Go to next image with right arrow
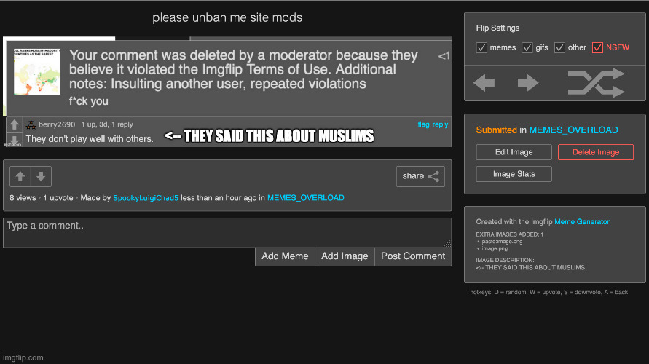 coord(528,83)
